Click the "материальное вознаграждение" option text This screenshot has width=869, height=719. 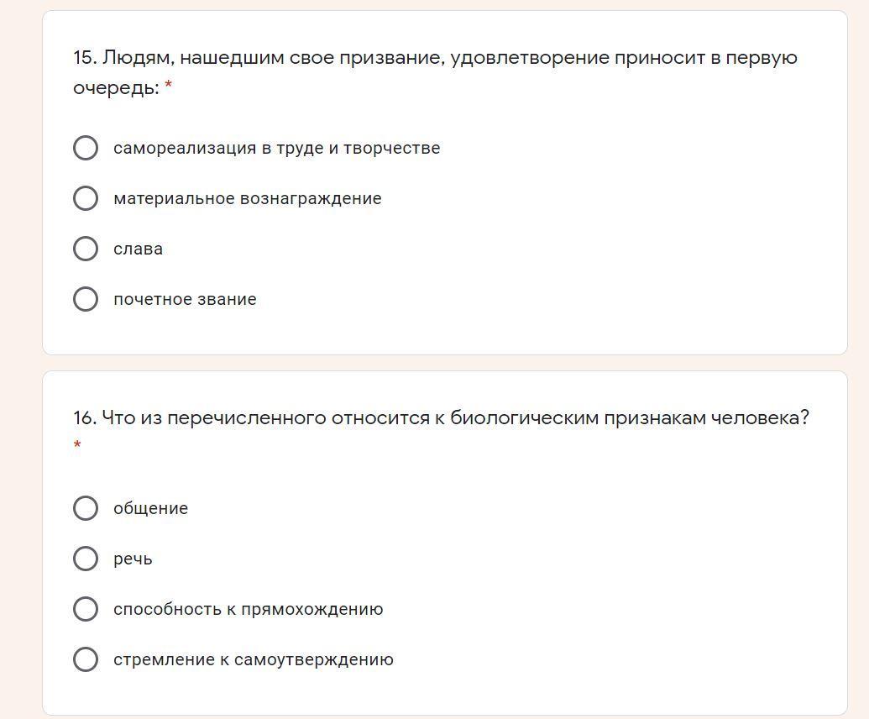click(x=247, y=198)
